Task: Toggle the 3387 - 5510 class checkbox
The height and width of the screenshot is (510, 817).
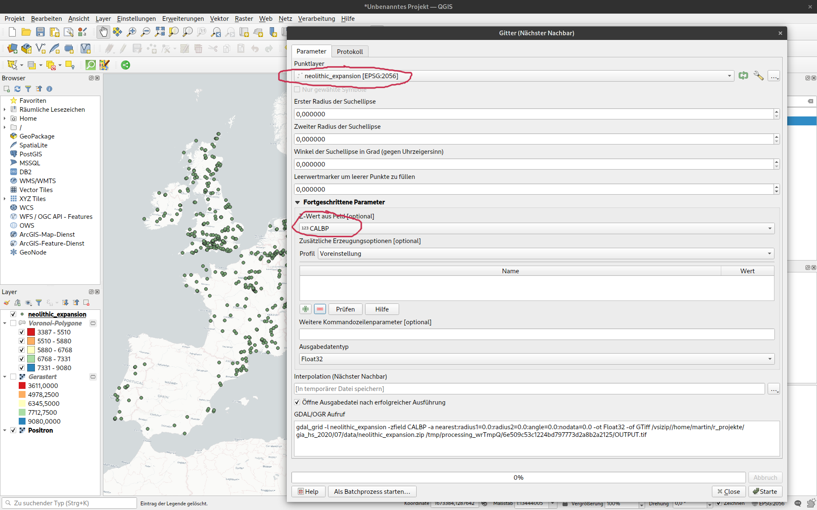Action: point(22,332)
